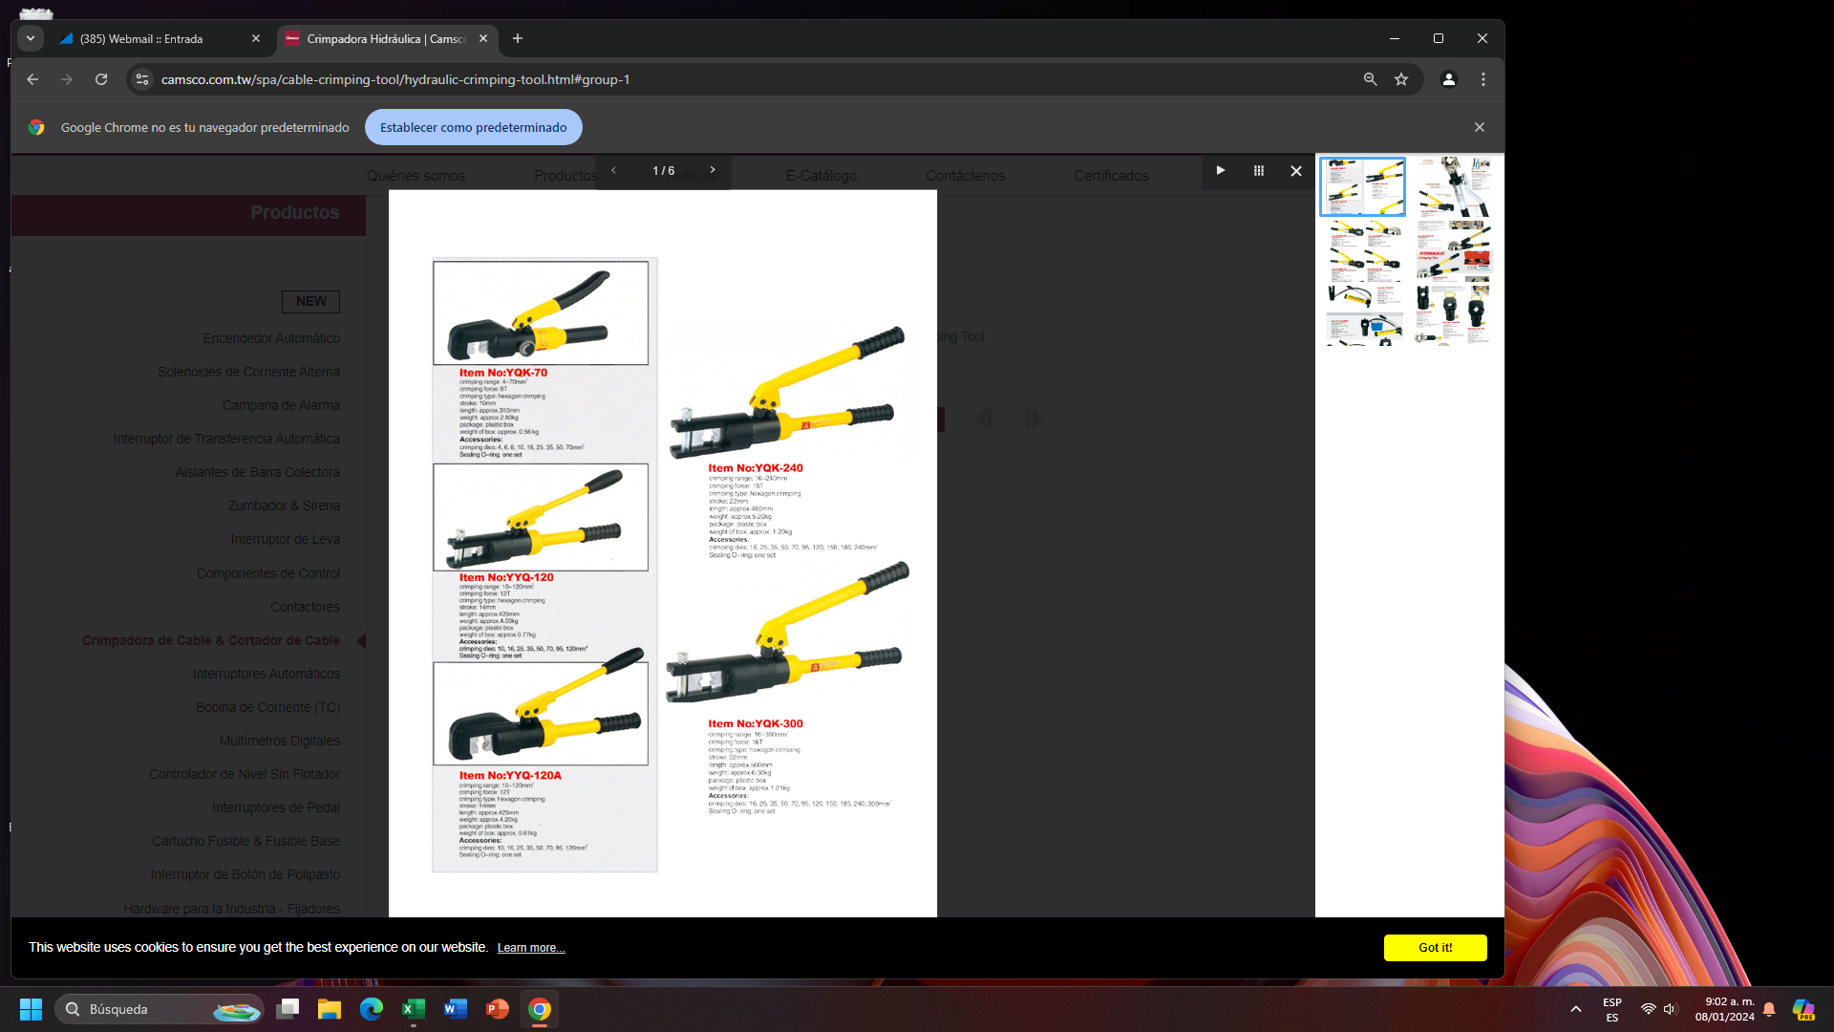Image resolution: width=1834 pixels, height=1032 pixels.
Task: Switch to Webmail Entrada tab
Action: 160,39
